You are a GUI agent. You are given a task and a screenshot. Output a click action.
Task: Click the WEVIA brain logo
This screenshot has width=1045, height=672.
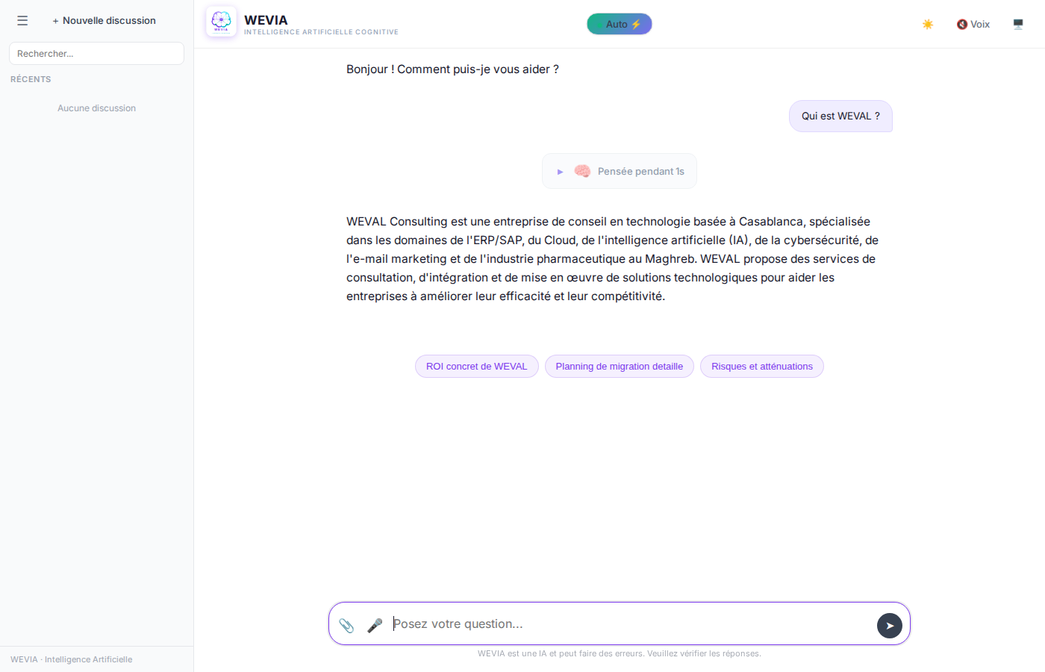coord(221,22)
